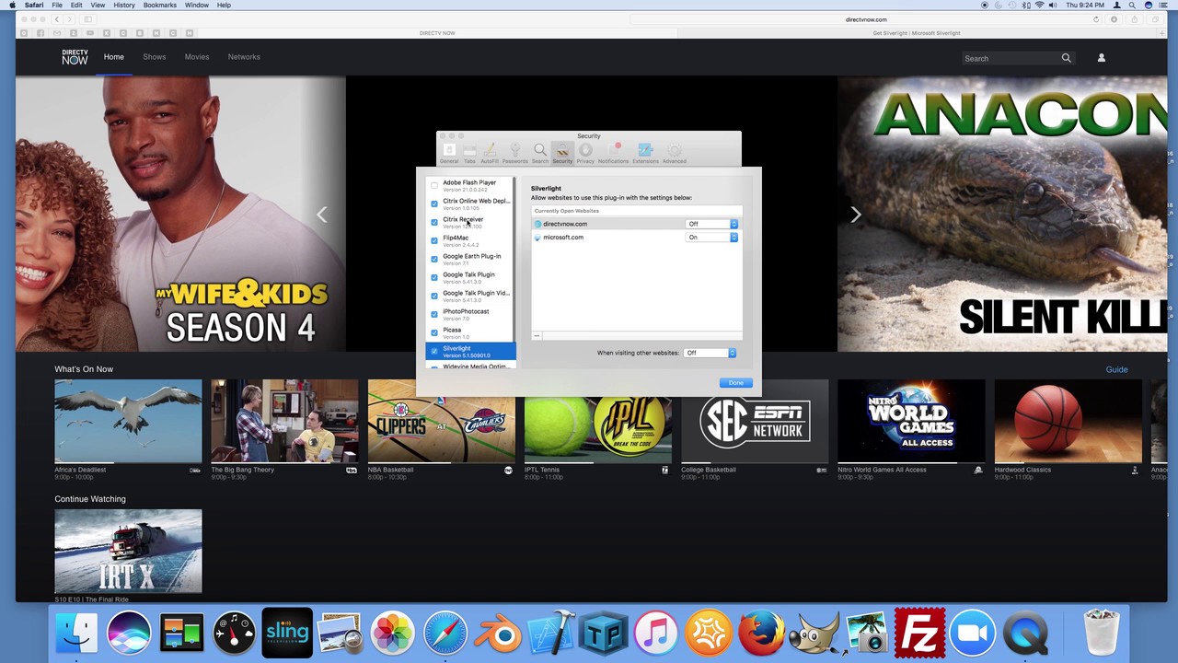Click Done in the plug-in sheet
The height and width of the screenshot is (663, 1178).
click(x=735, y=383)
